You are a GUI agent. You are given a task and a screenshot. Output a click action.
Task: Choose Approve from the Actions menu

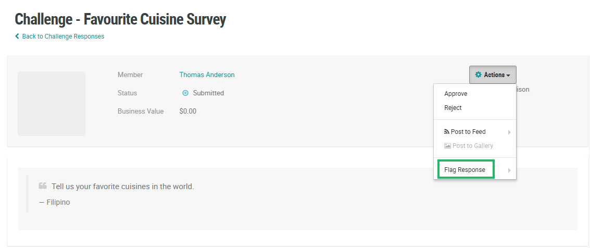click(x=456, y=94)
